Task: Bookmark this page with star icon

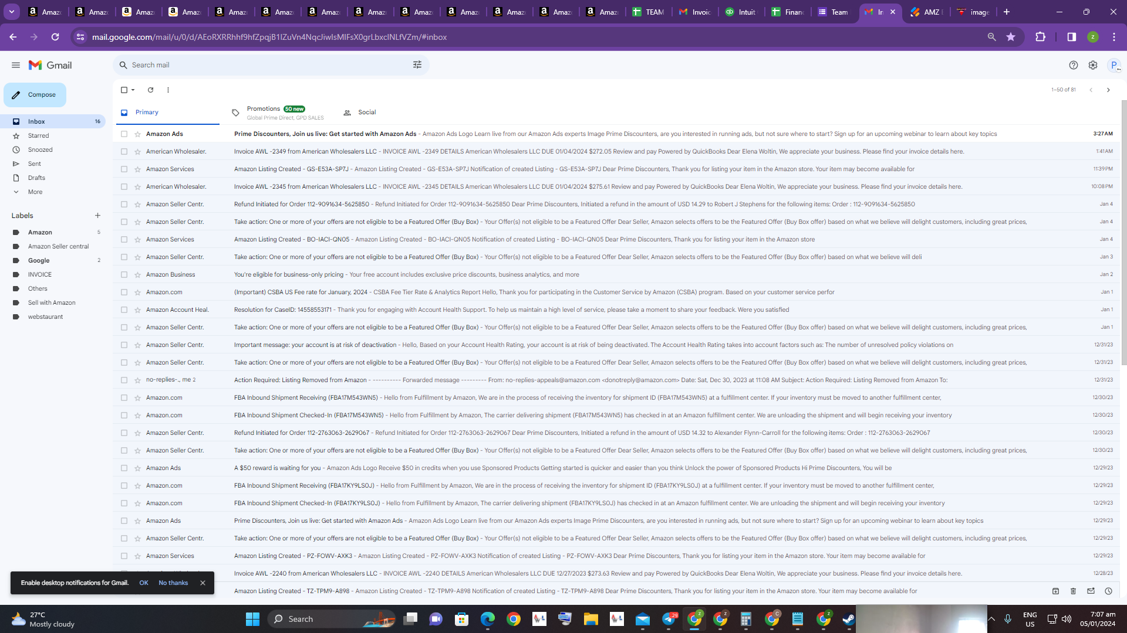Action: click(1011, 37)
